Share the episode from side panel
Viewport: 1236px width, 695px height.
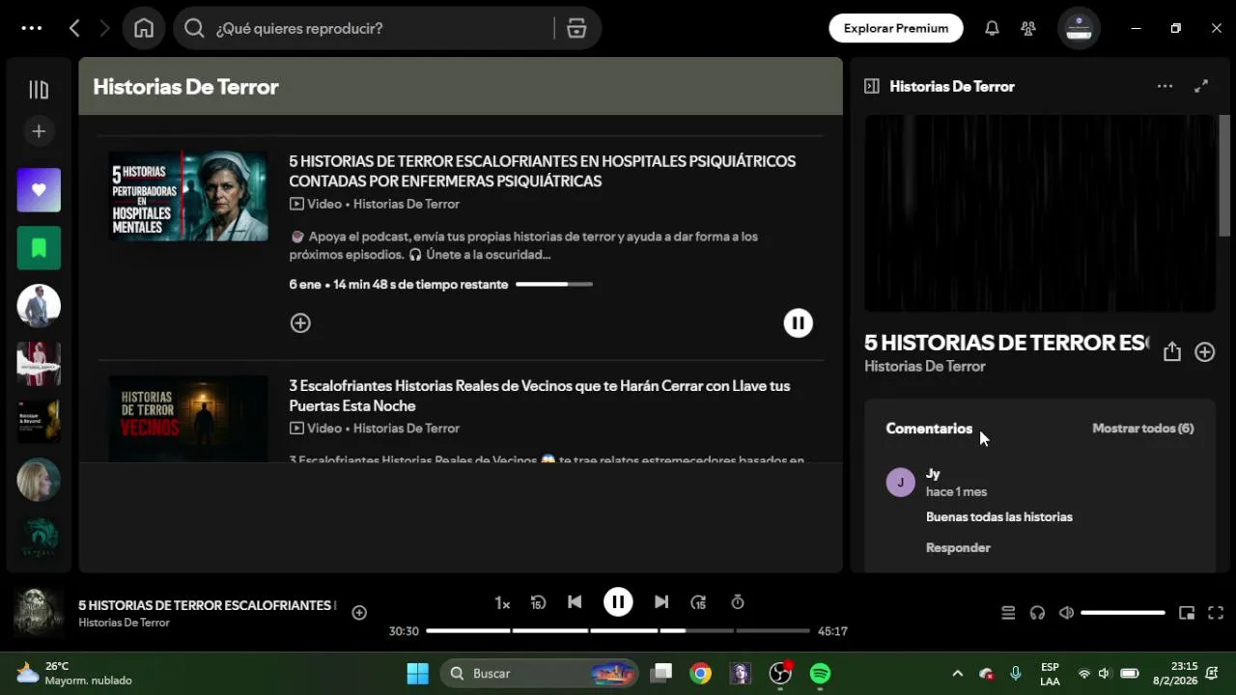tap(1171, 352)
